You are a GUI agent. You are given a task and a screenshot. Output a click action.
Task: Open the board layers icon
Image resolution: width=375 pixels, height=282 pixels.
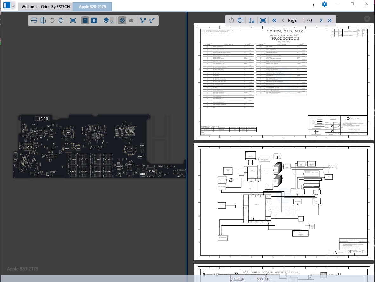[x=106, y=20]
